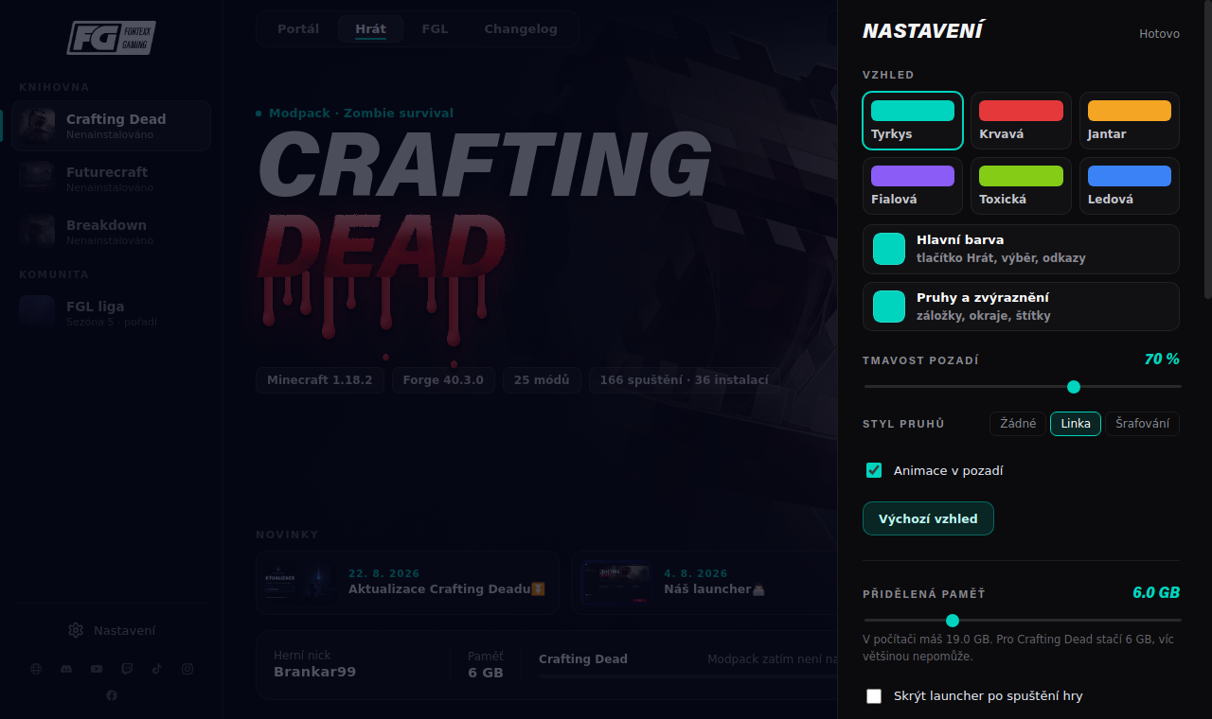Check Skrýt launcher po spuštění hry
The width and height of the screenshot is (1212, 719).
coord(874,696)
